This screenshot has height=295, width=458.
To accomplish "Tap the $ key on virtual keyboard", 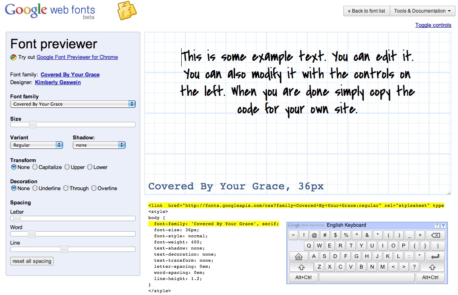I will tap(335, 235).
